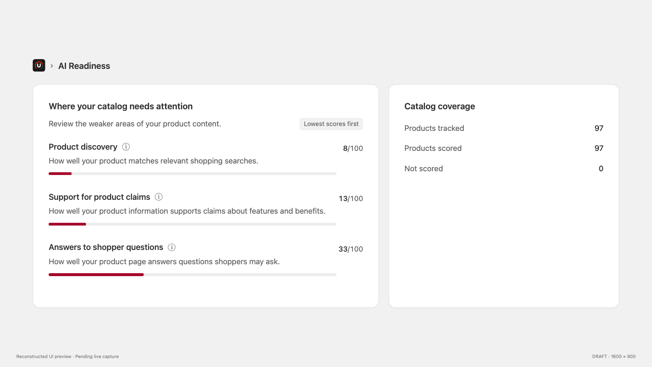Screen dimensions: 652x367
Task: Open info icon beside Product discovery
Action: pyautogui.click(x=126, y=147)
